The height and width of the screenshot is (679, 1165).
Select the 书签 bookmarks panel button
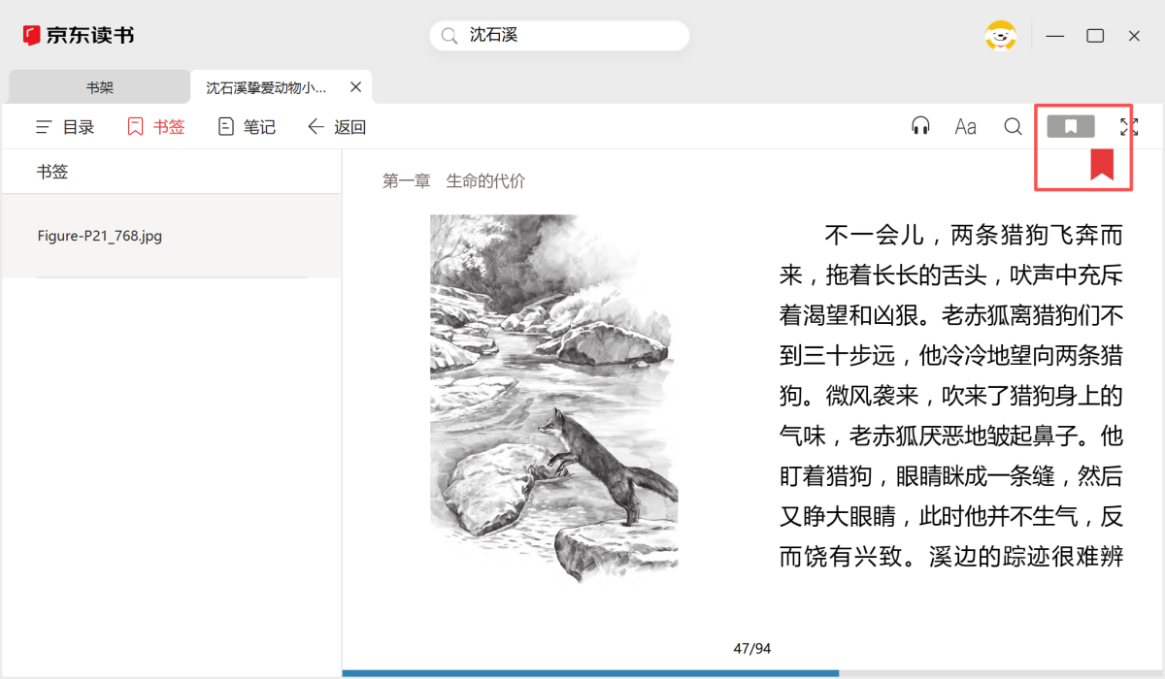156,127
